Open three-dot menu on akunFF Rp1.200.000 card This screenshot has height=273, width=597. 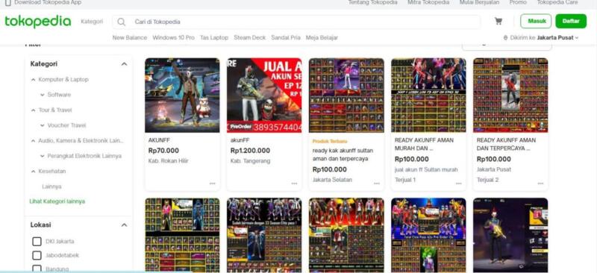point(294,183)
